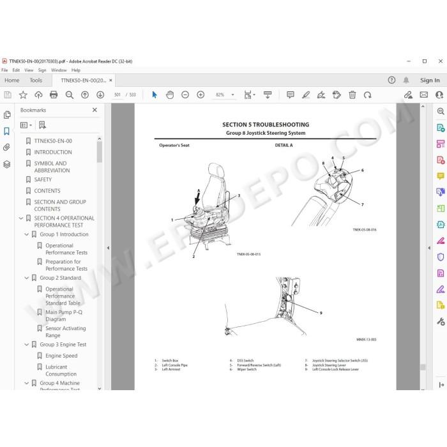Open the Help menu

76,70
